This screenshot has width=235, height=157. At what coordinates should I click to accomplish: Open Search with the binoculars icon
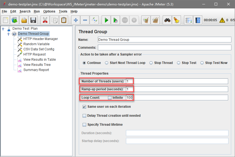pos(167,20)
